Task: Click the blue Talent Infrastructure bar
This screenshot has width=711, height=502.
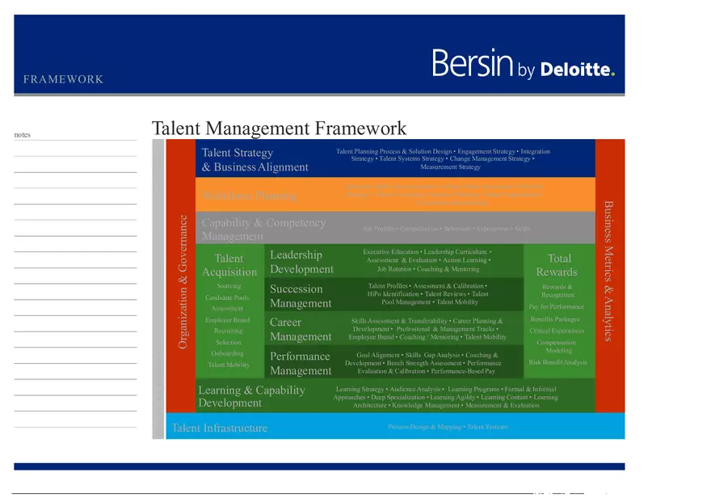Action: (x=219, y=428)
